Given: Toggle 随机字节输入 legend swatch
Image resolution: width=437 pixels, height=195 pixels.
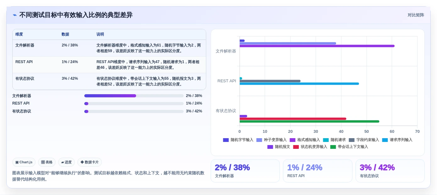Looking at the screenshot, I should click(226, 140).
